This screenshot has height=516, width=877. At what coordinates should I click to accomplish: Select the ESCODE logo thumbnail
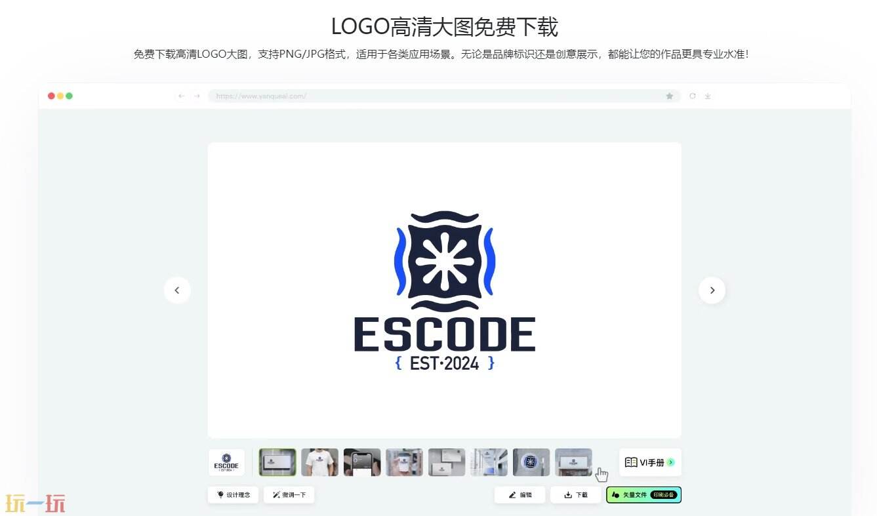coord(226,462)
